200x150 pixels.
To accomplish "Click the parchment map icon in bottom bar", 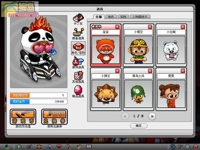I will [x=79, y=147].
